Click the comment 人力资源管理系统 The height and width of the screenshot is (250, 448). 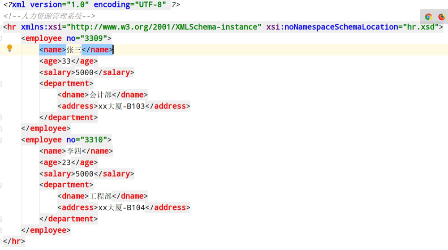[x=52, y=16]
